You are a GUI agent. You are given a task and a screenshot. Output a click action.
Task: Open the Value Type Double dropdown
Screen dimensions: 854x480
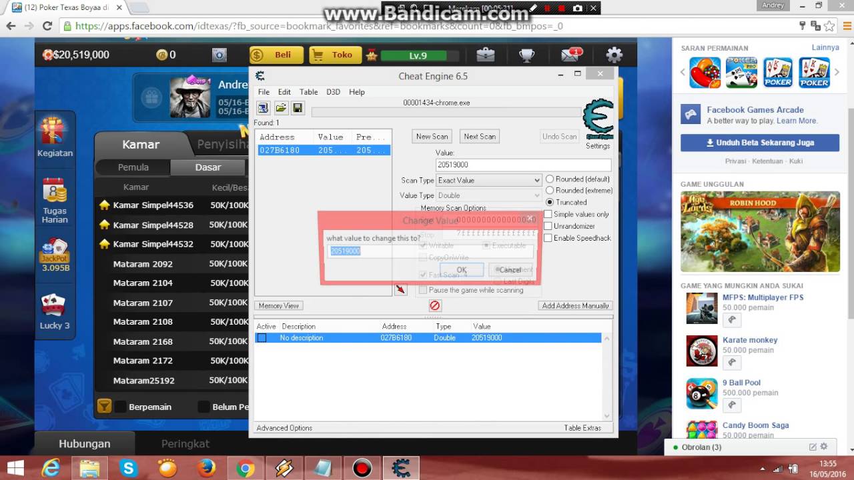488,195
